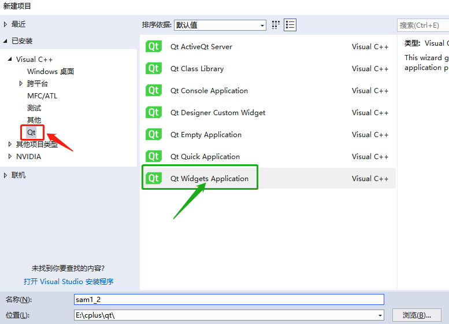Select Qt Quick Application template name
Screen dimensions: 449x324
coord(205,157)
